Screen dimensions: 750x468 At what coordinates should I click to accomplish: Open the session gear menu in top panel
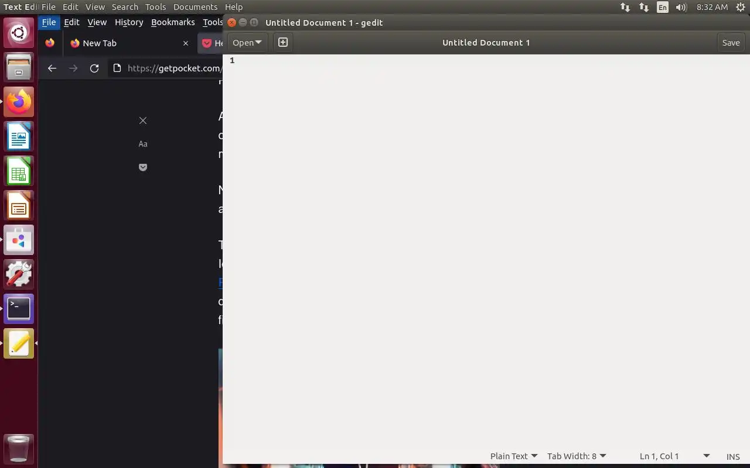point(740,7)
